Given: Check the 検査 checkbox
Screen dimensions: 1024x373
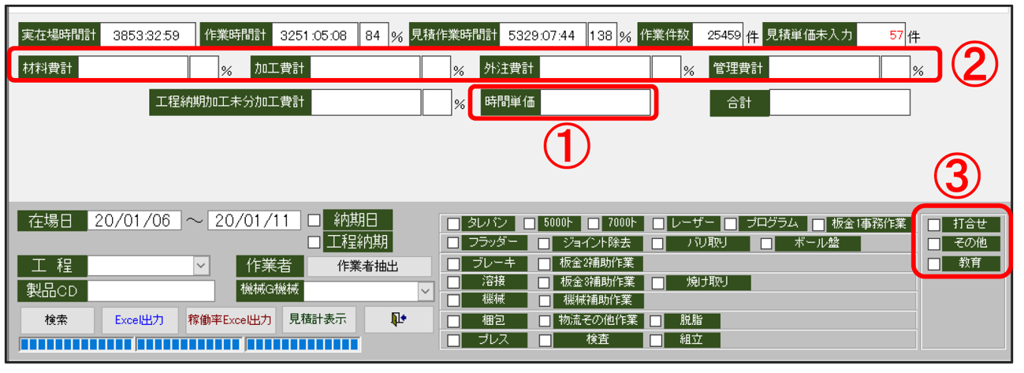Looking at the screenshot, I should click(x=545, y=340).
